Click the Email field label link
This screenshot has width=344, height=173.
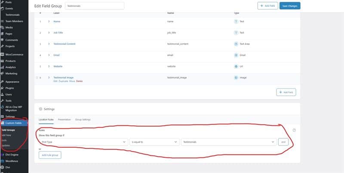coord(57,55)
